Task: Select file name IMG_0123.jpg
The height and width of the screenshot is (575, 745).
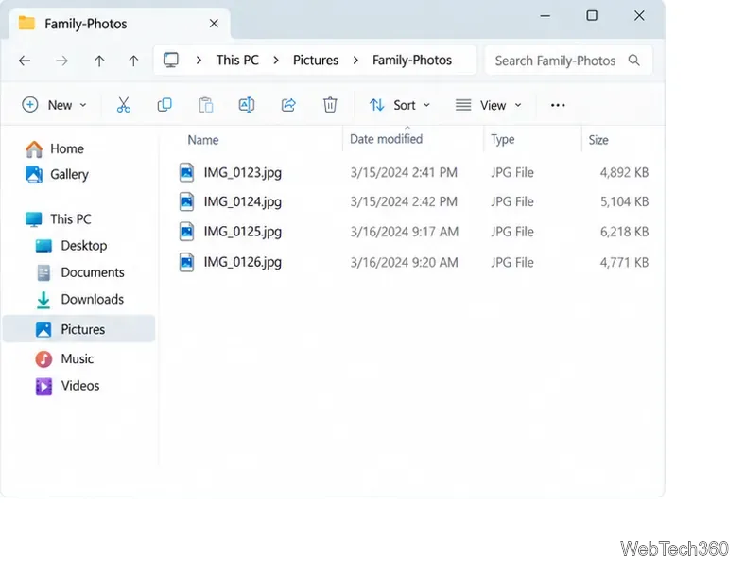Action: tap(243, 173)
